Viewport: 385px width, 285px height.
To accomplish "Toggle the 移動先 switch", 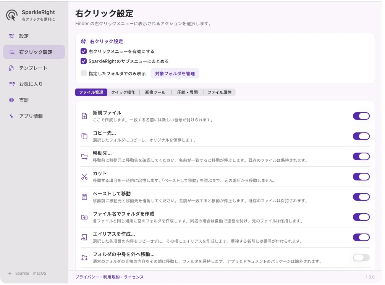I will [x=361, y=156].
